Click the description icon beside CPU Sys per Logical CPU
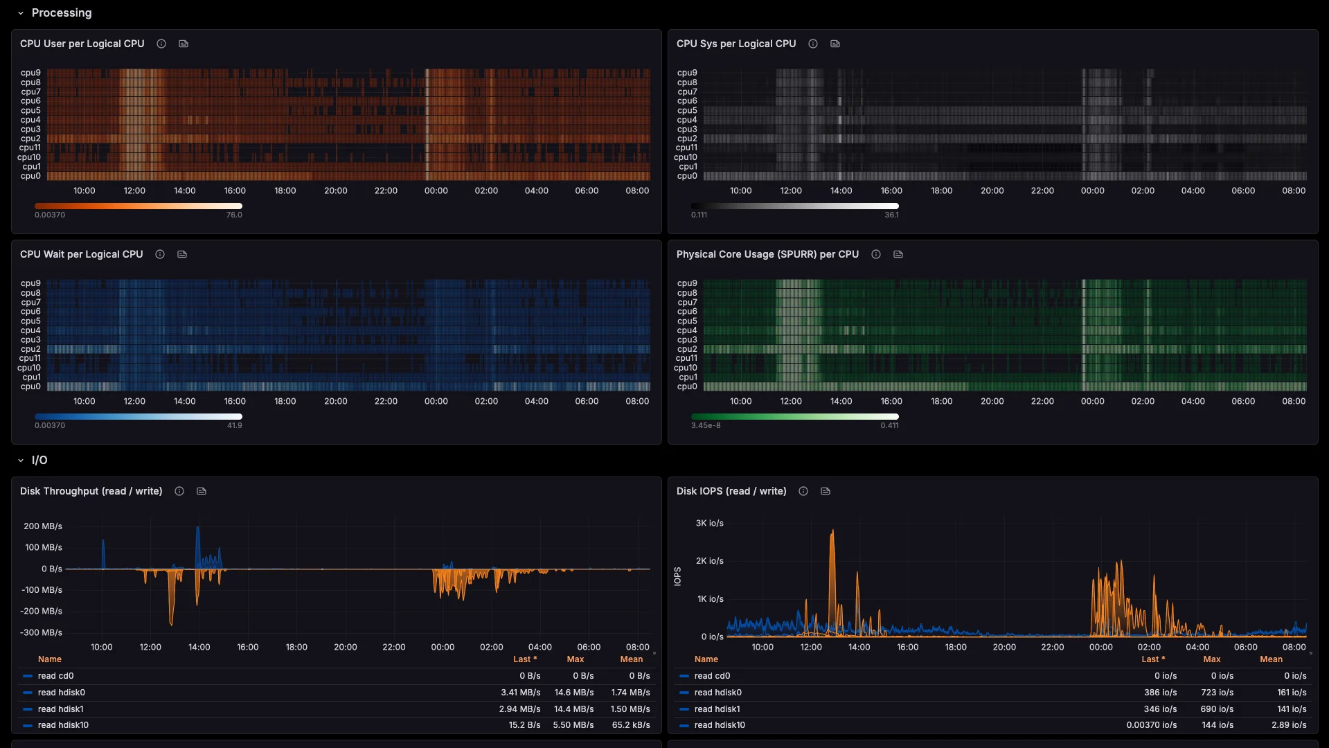 click(834, 44)
